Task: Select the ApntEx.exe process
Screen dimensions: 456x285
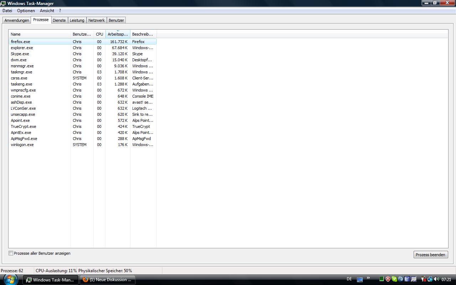Action: 83,133
